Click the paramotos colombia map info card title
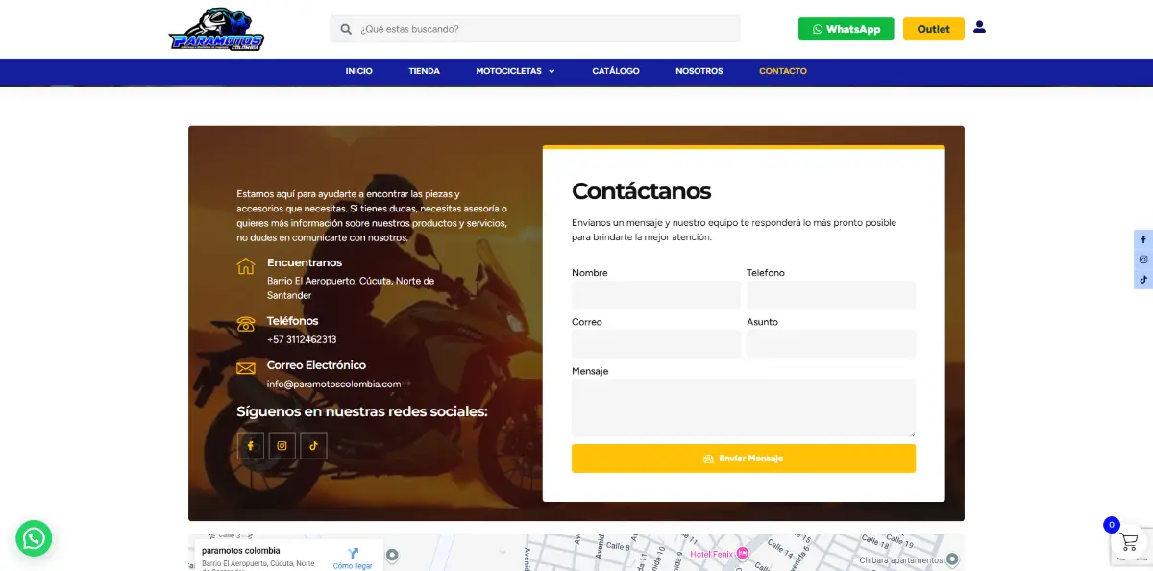The height and width of the screenshot is (571, 1153). [x=241, y=551]
